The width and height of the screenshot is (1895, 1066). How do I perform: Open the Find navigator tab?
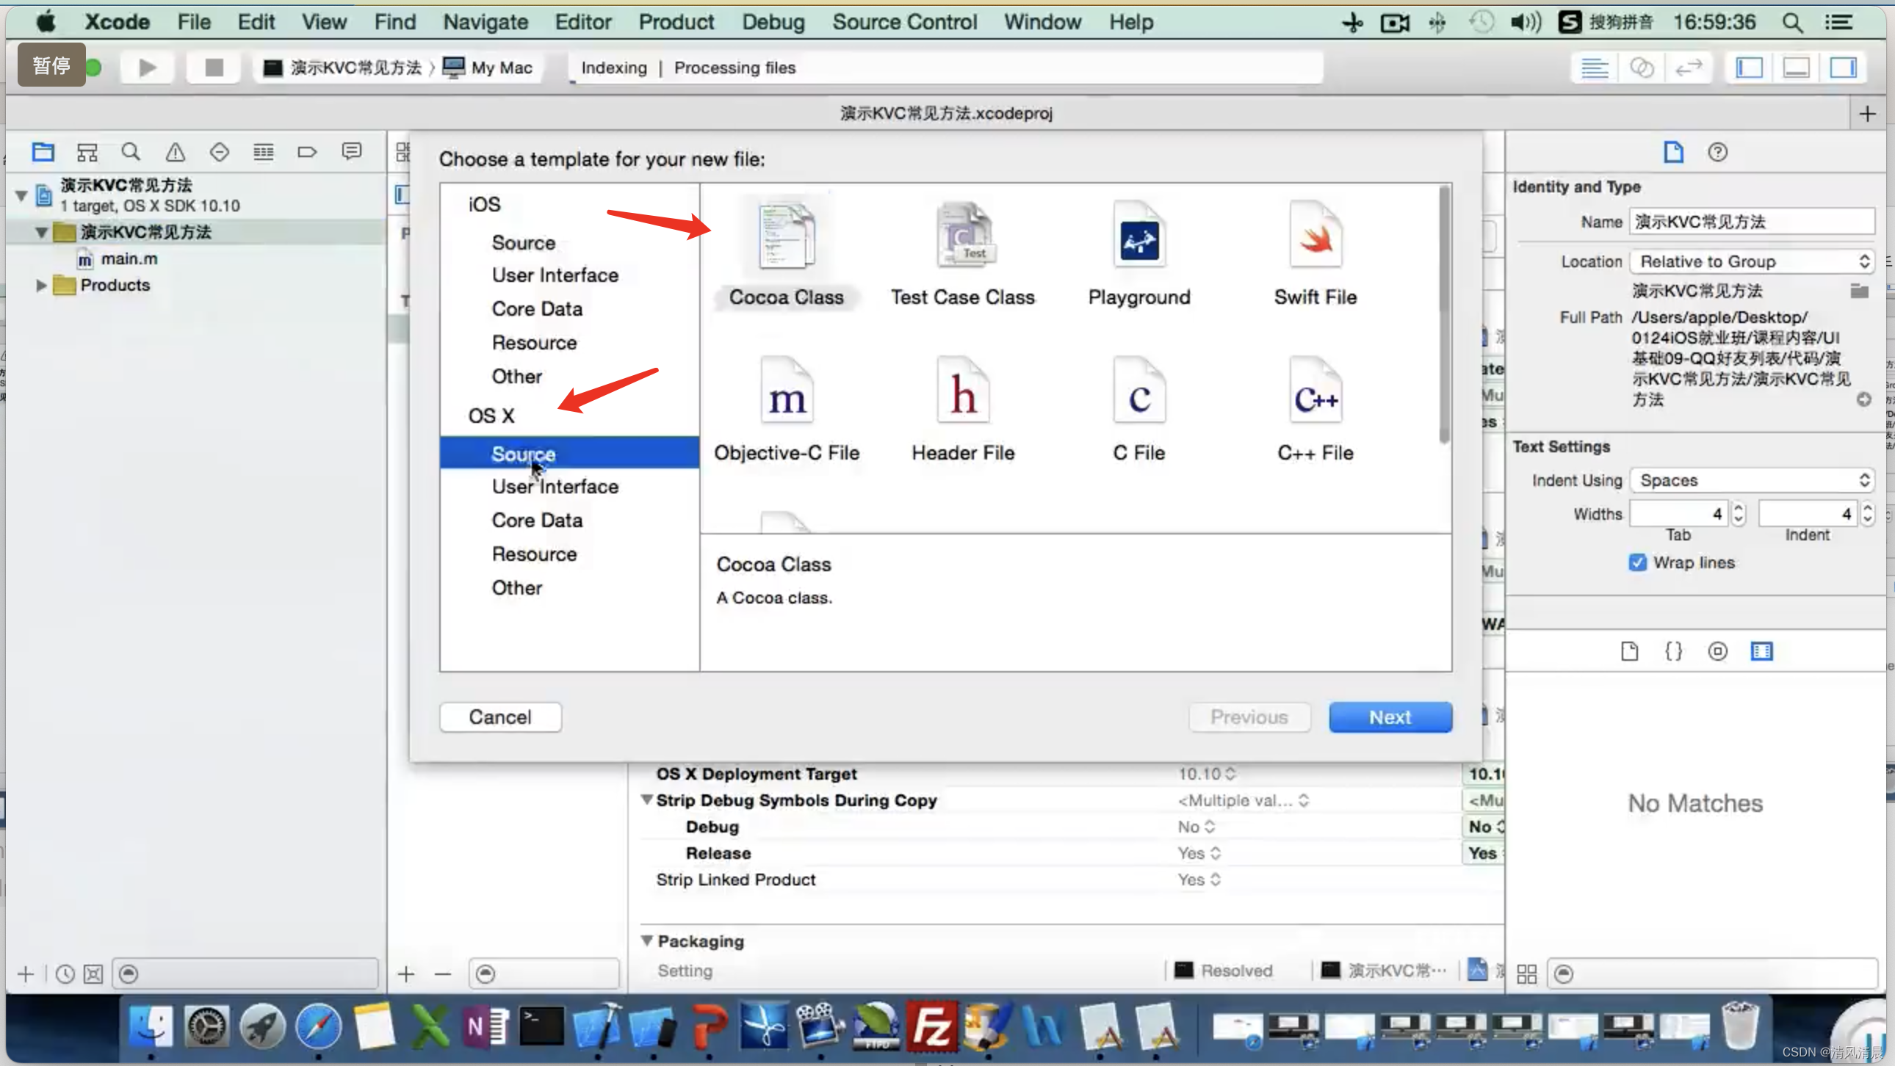(131, 152)
